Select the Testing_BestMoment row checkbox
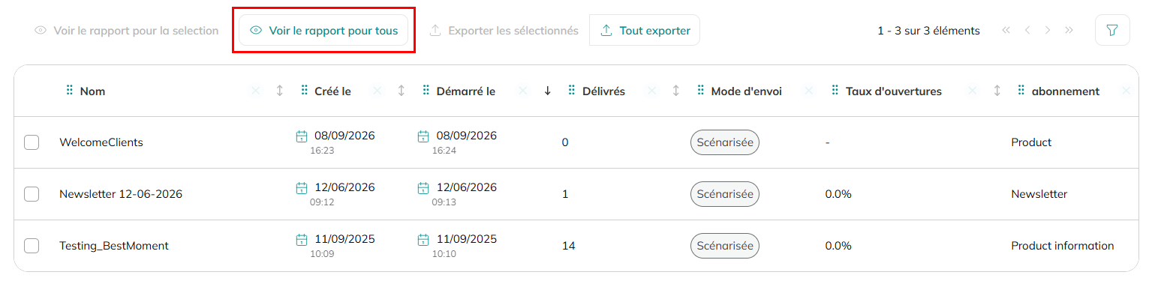 click(32, 246)
